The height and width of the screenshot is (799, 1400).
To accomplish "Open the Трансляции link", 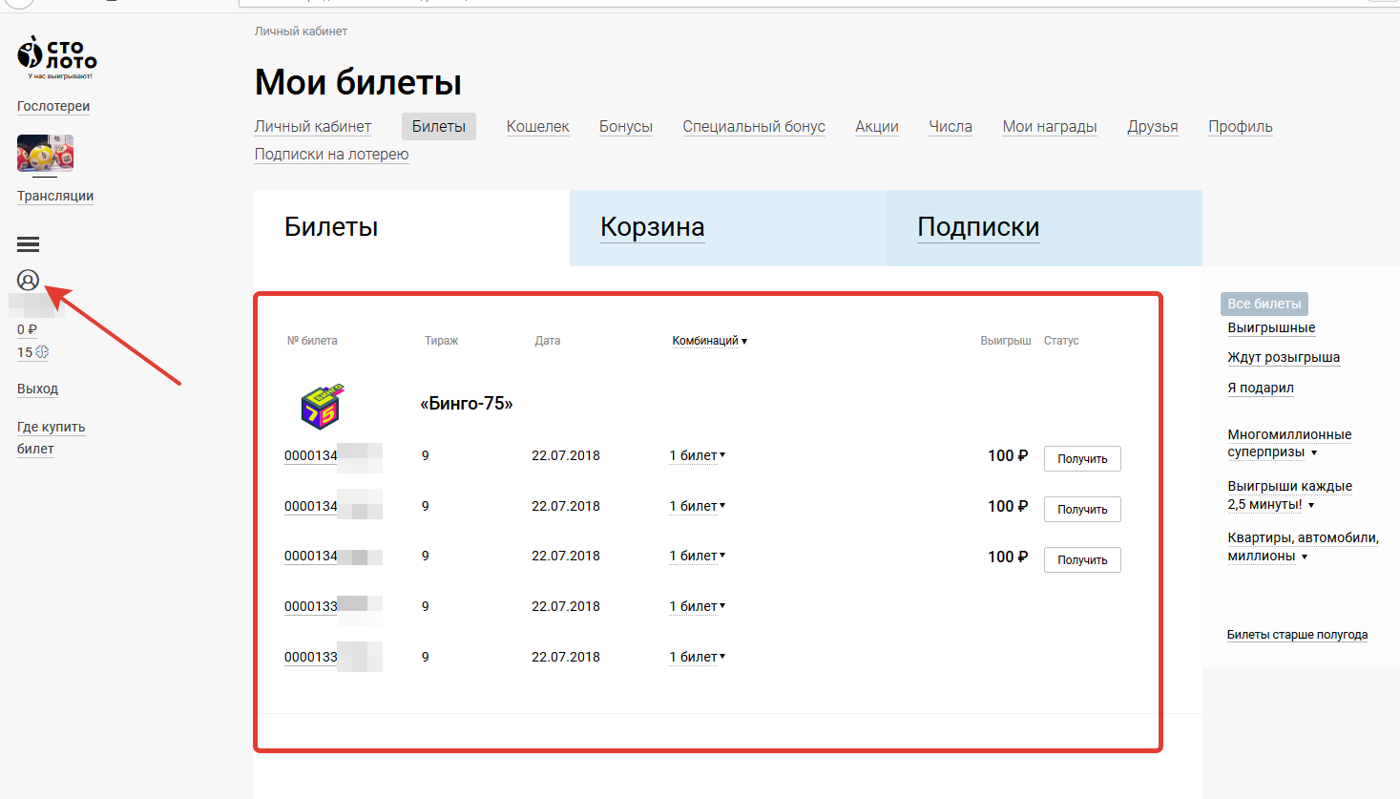I will 55,196.
